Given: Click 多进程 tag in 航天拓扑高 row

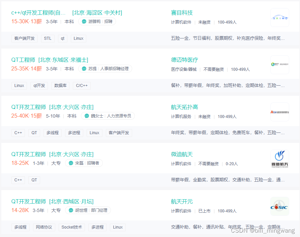Looking at the screenshot, I should pyautogui.click(x=74, y=133).
